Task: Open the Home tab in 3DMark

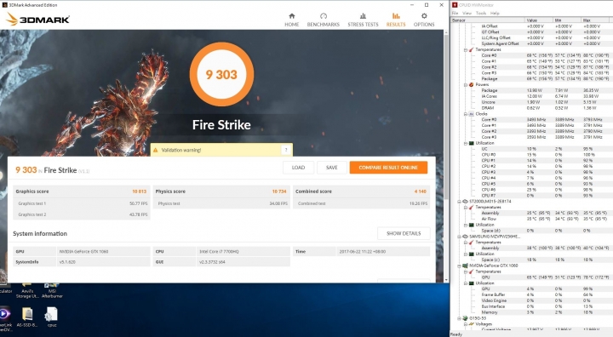Action: tap(292, 20)
